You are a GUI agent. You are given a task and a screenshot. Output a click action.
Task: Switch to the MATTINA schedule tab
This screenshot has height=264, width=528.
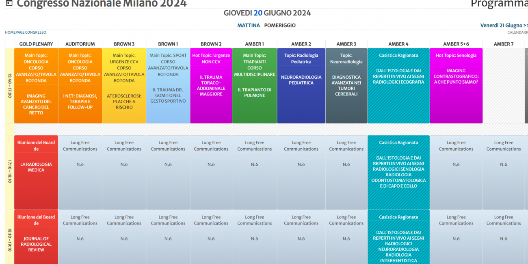[248, 25]
